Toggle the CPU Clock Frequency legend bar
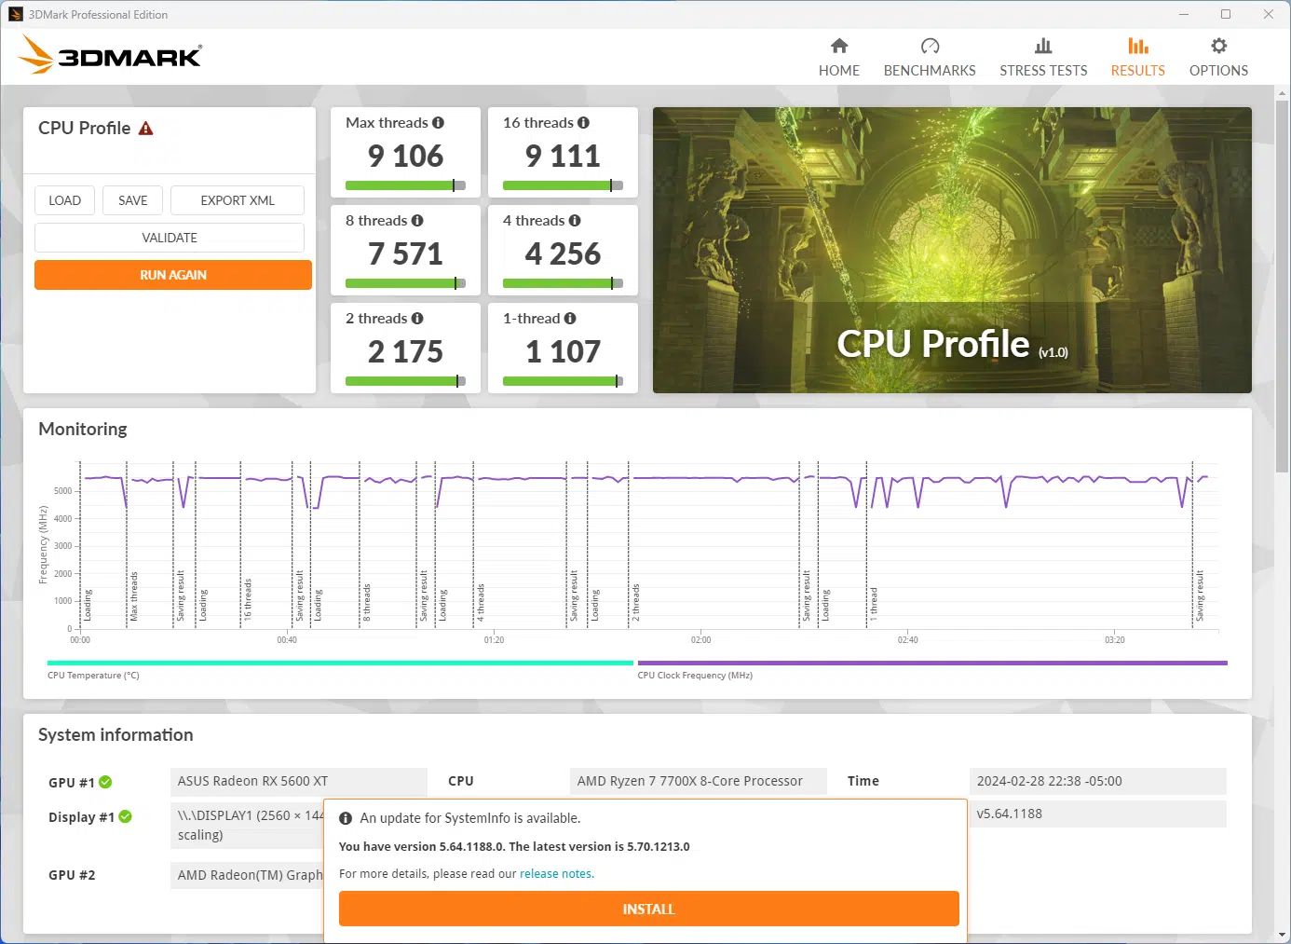Image resolution: width=1291 pixels, height=944 pixels. tap(931, 664)
